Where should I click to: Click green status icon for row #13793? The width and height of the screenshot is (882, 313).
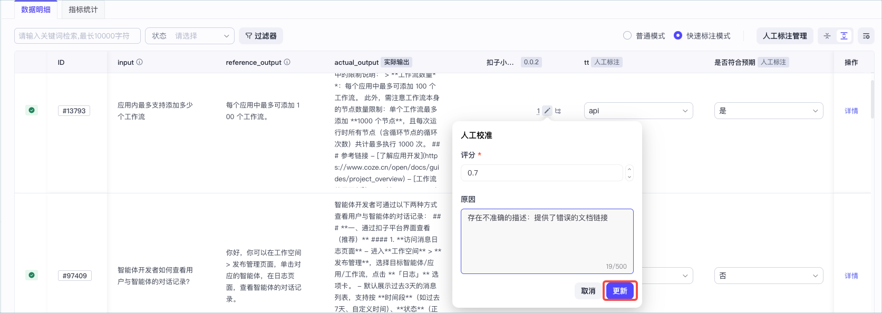click(x=32, y=110)
